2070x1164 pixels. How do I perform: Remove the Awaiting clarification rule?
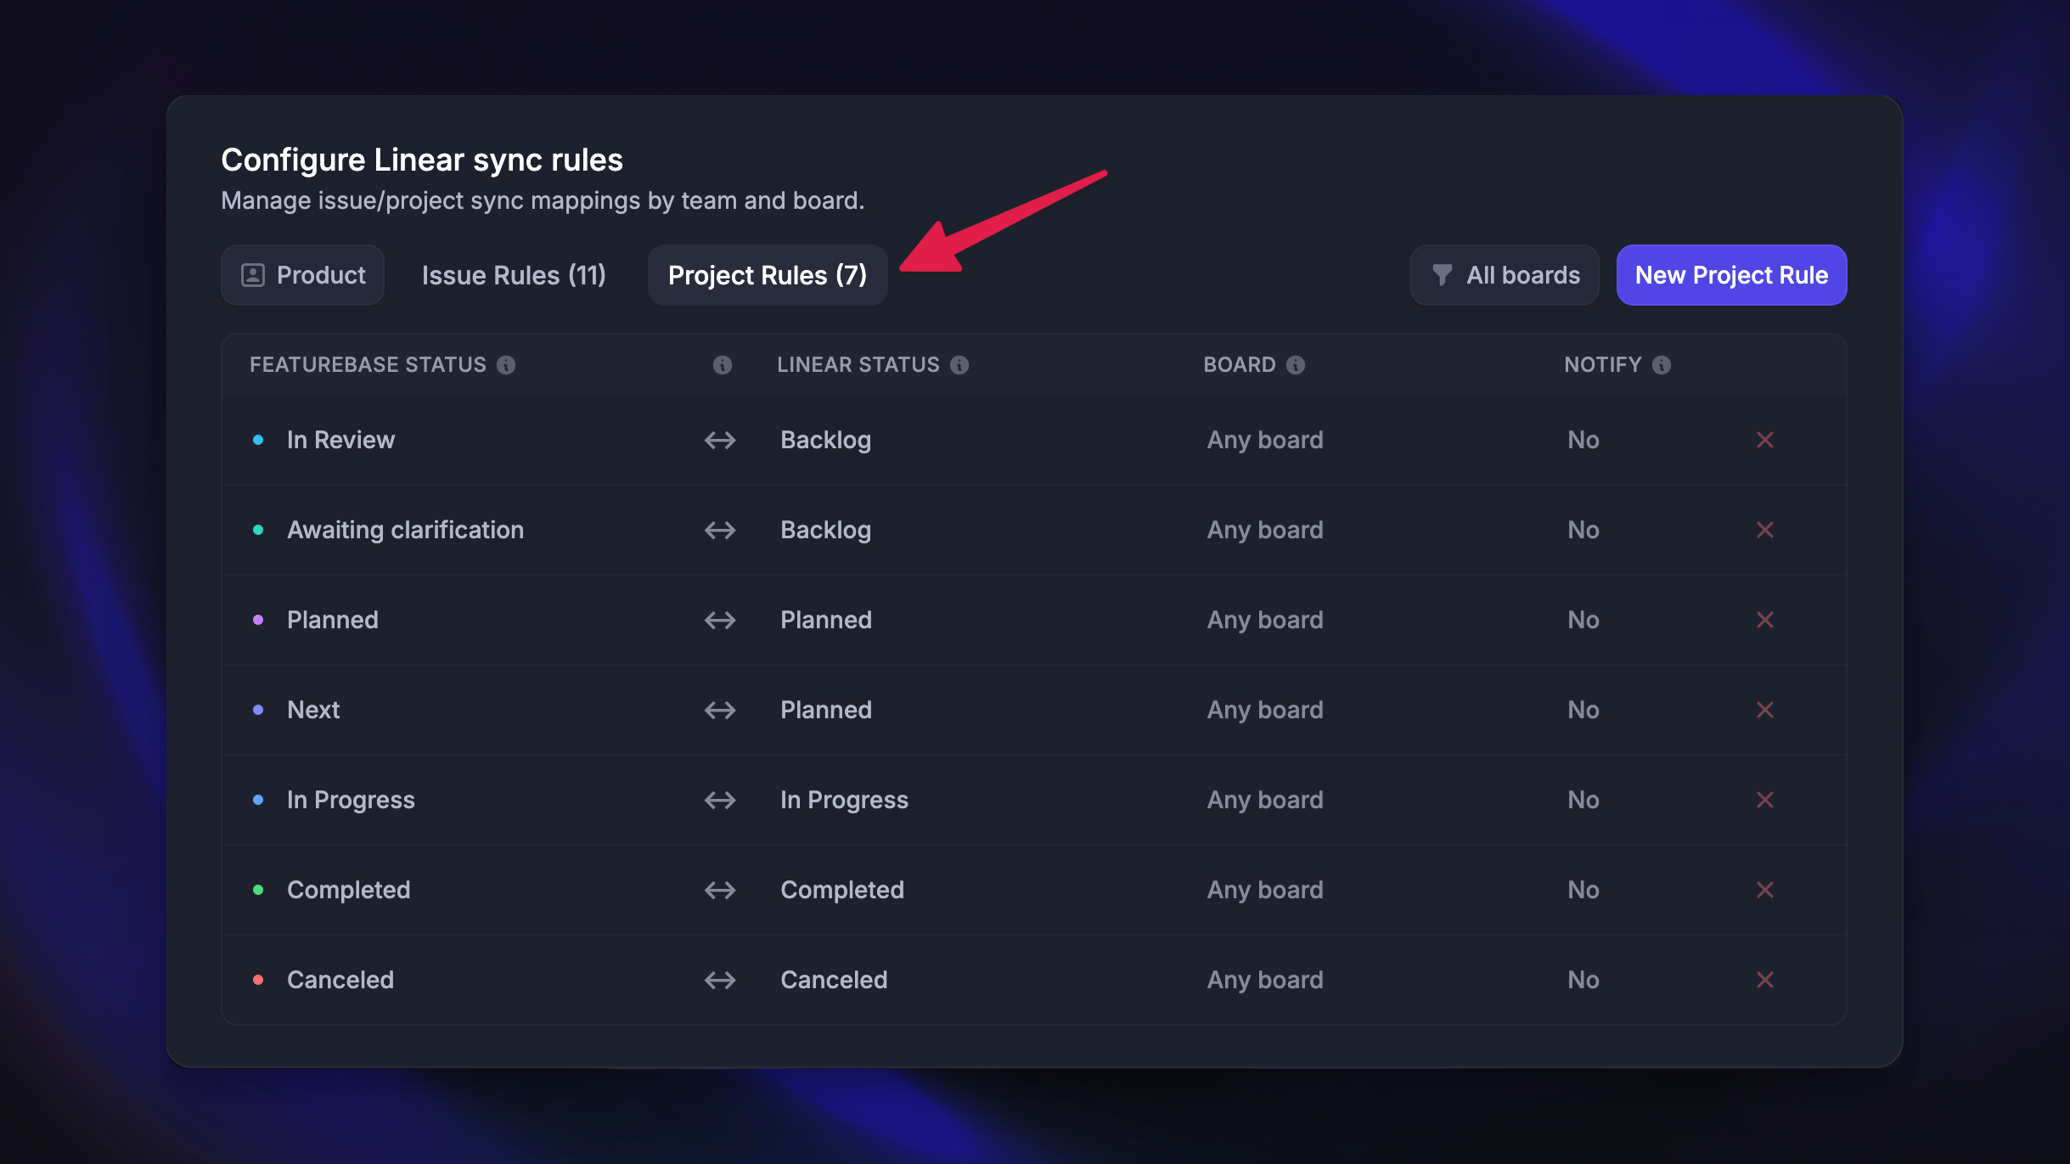pyautogui.click(x=1765, y=530)
